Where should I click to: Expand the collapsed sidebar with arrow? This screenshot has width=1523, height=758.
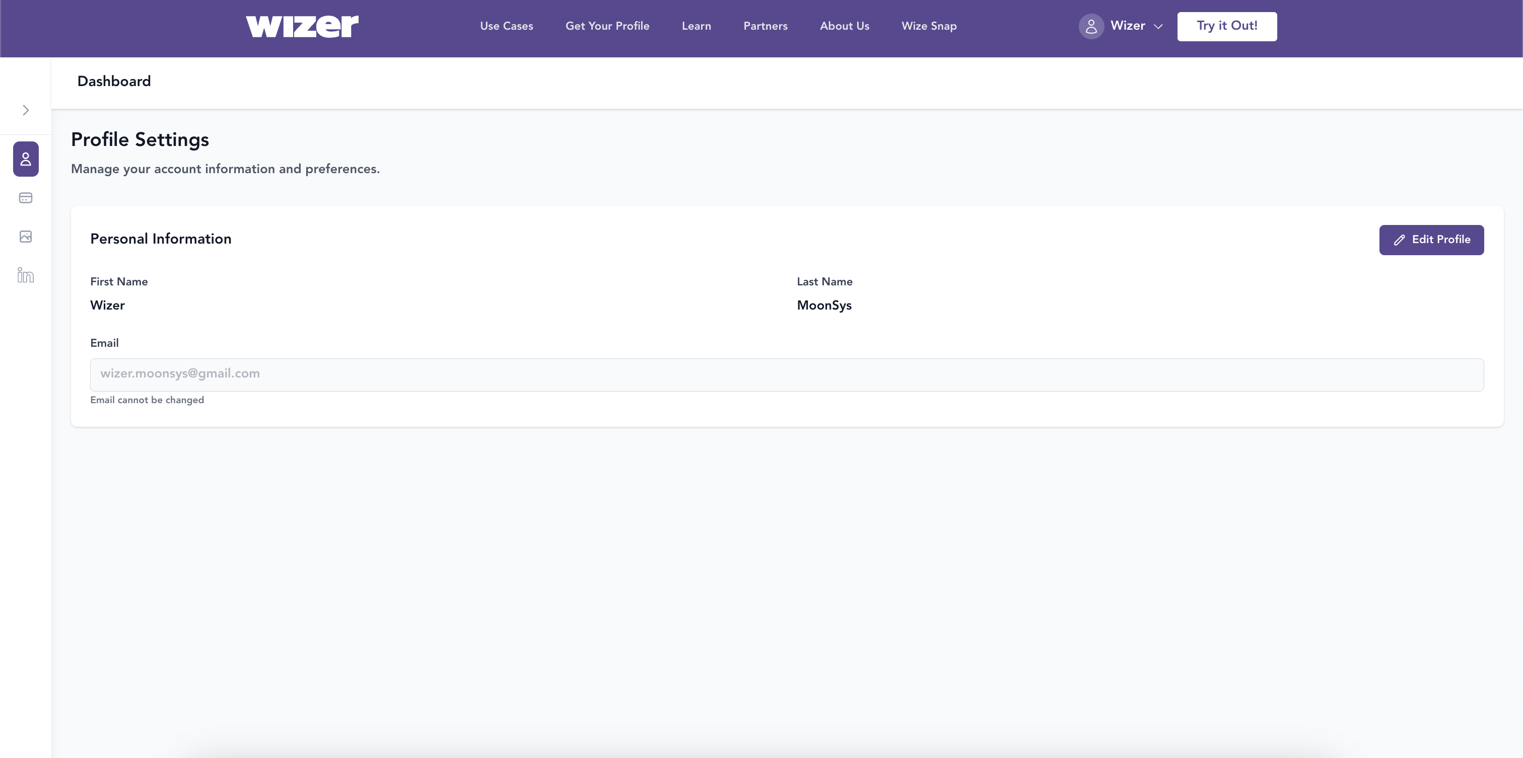tap(25, 111)
